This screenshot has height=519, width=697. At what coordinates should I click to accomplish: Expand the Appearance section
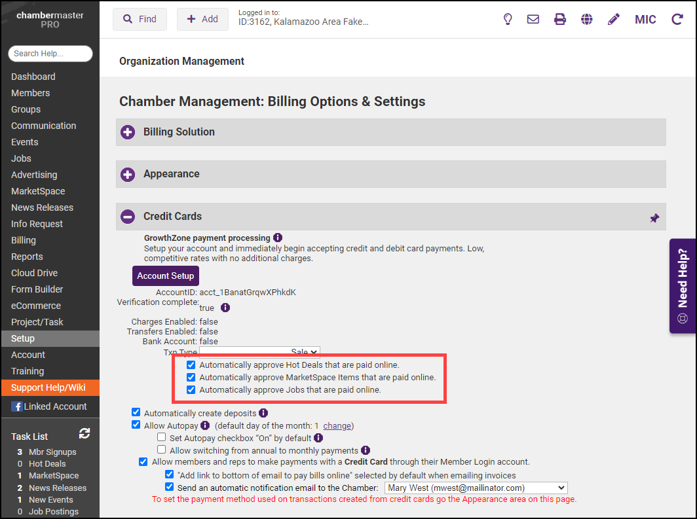(128, 174)
